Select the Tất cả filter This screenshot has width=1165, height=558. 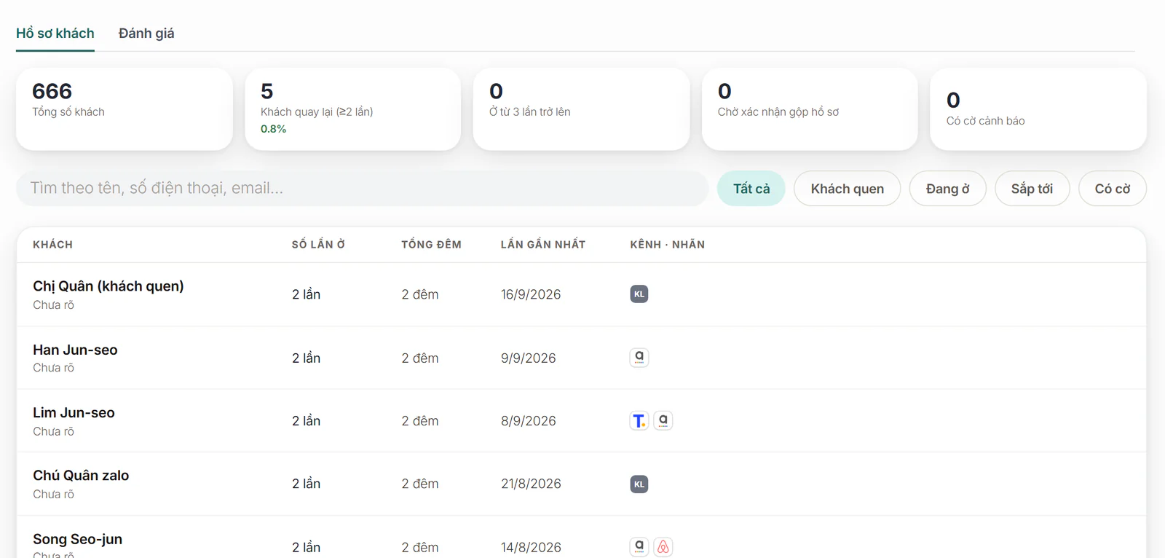point(751,189)
